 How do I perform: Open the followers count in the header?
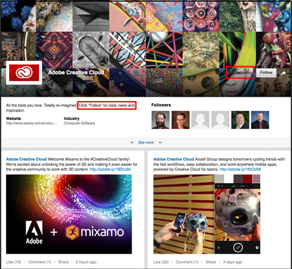[x=240, y=72]
